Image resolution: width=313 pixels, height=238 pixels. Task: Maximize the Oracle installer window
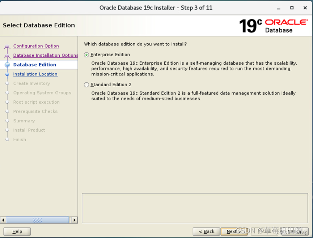point(292,8)
